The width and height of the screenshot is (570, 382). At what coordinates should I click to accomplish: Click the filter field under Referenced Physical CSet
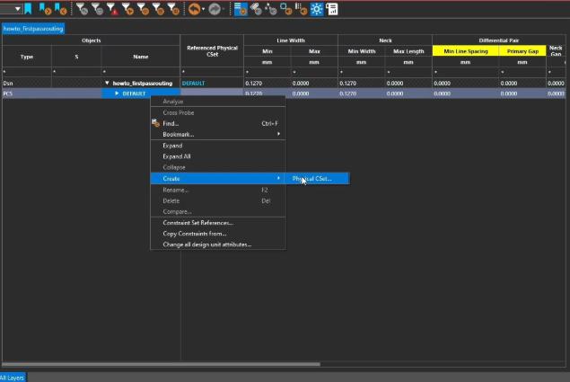212,72
